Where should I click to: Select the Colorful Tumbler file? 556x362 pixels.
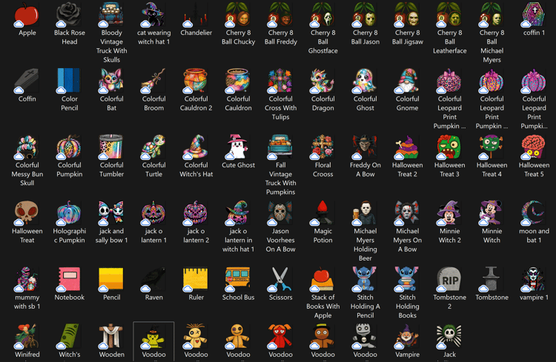111,147
